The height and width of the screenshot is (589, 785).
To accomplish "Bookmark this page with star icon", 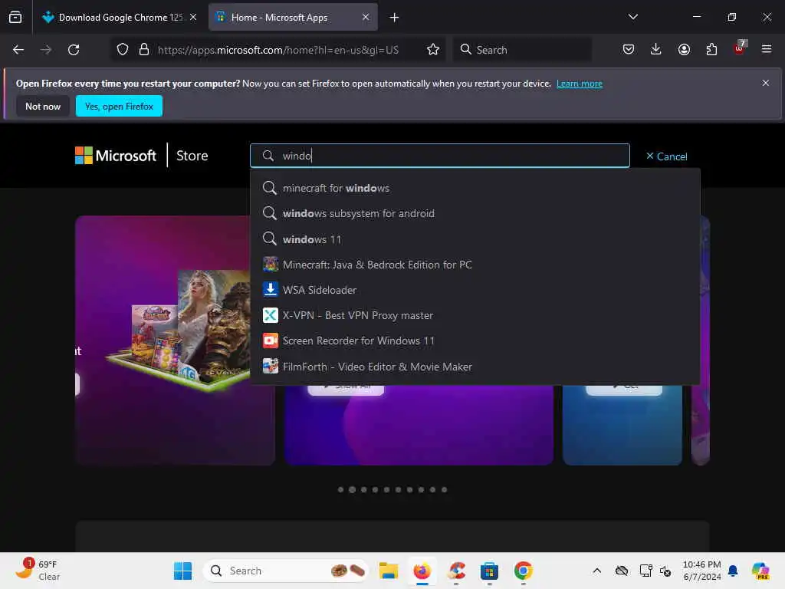I will pos(433,50).
